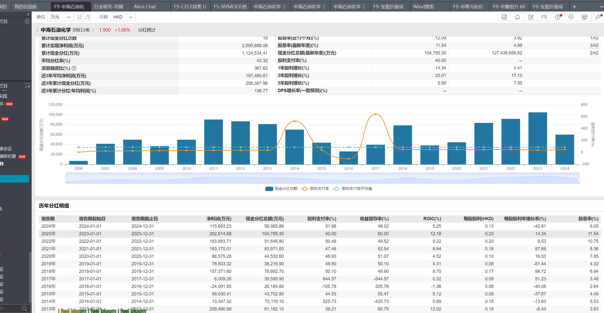Click the search magnifier in sidebar

(24, 308)
